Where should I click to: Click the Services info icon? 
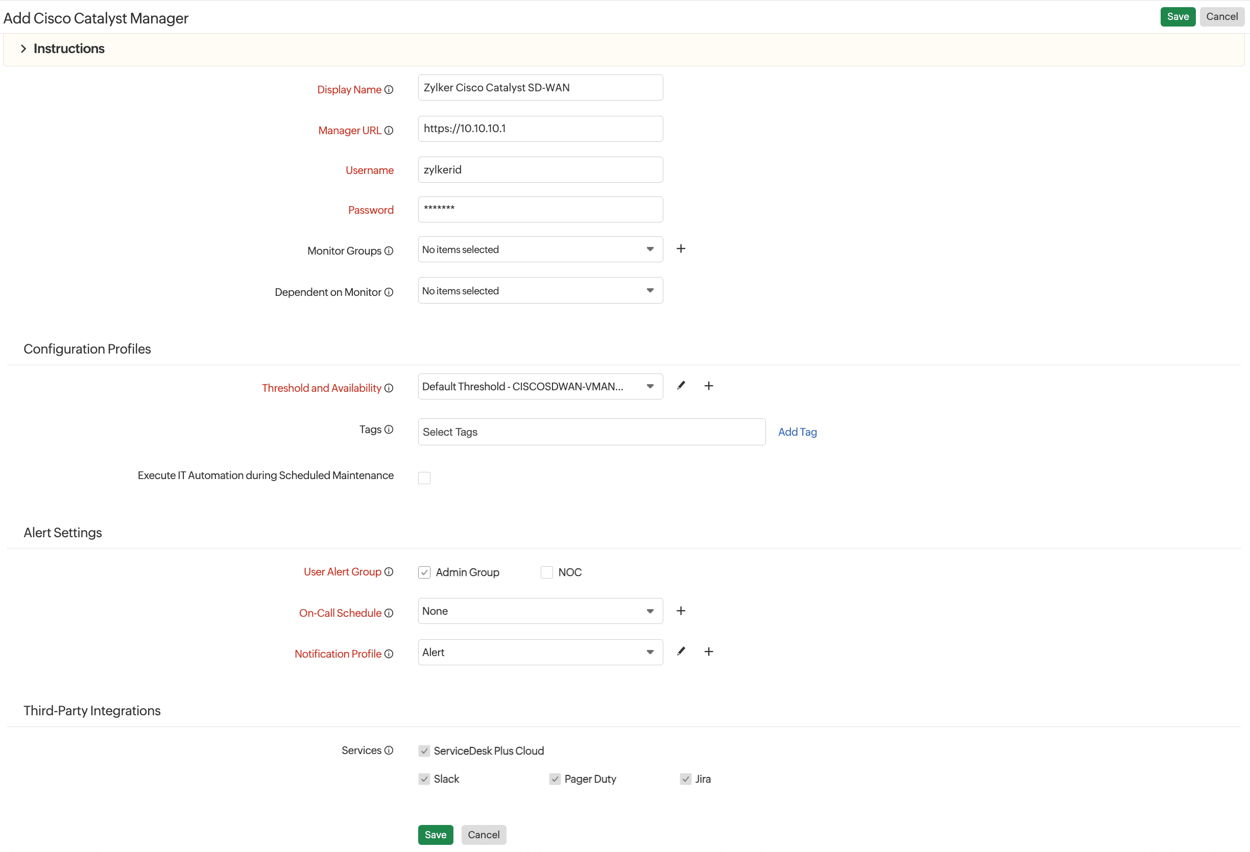point(389,750)
